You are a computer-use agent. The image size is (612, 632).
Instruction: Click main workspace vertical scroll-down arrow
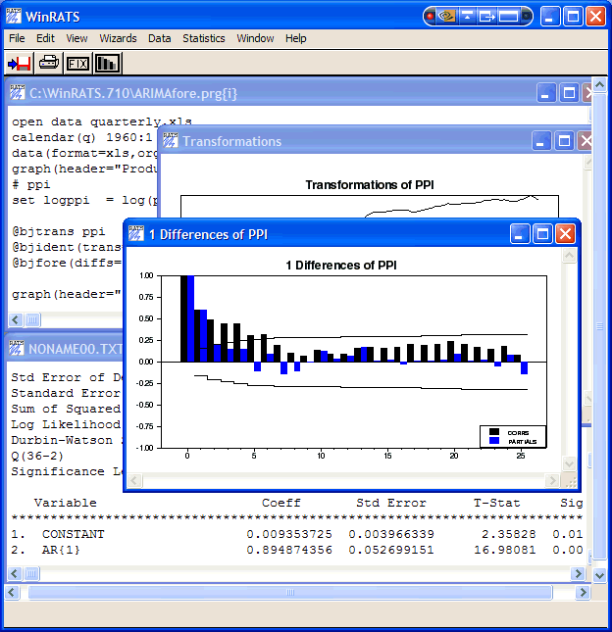pyautogui.click(x=599, y=575)
